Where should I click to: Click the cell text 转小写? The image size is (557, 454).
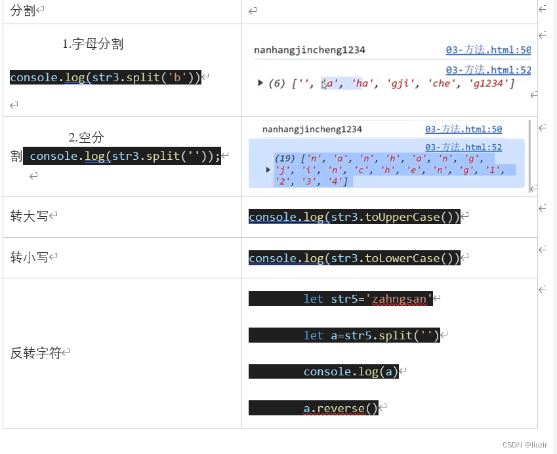(x=29, y=257)
